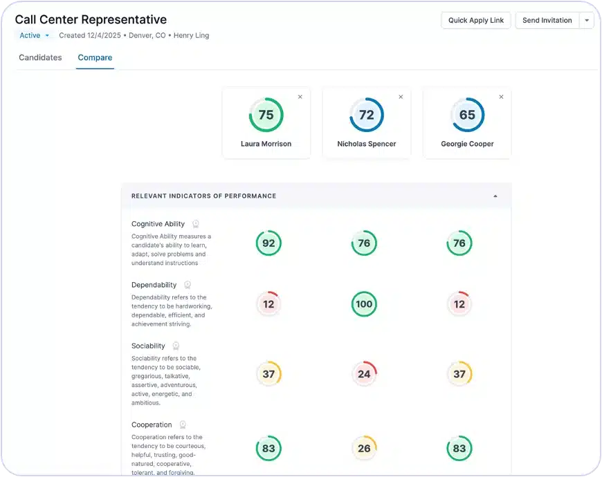
Task: Click Georgie Cooper's Cognitive Ability score 76
Action: click(x=459, y=243)
